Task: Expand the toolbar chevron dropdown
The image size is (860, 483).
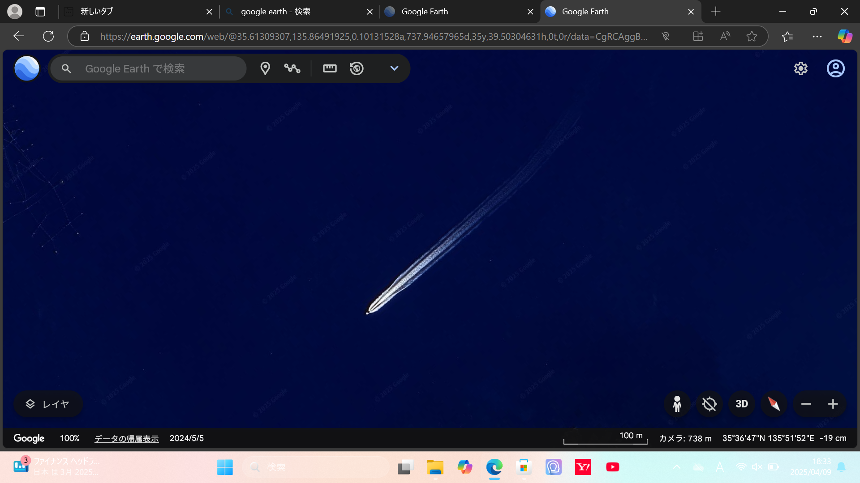Action: pos(394,68)
